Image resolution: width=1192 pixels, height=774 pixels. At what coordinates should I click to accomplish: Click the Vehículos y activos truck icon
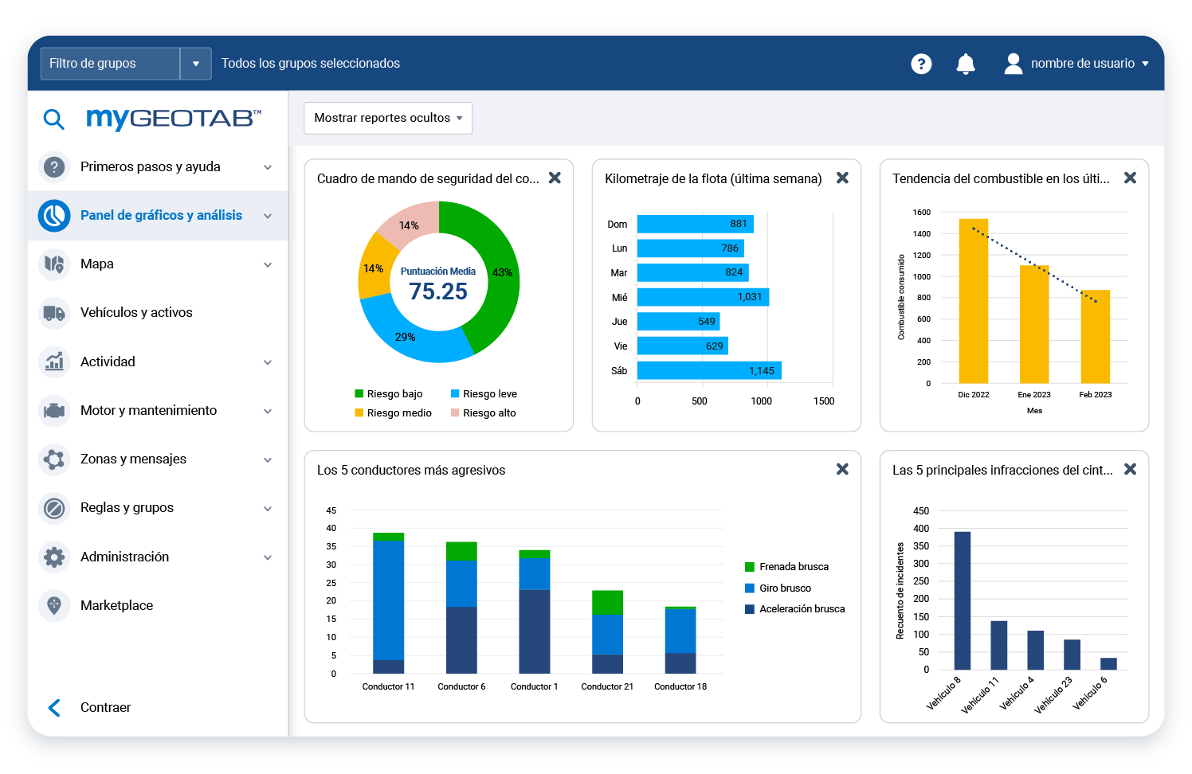point(53,313)
